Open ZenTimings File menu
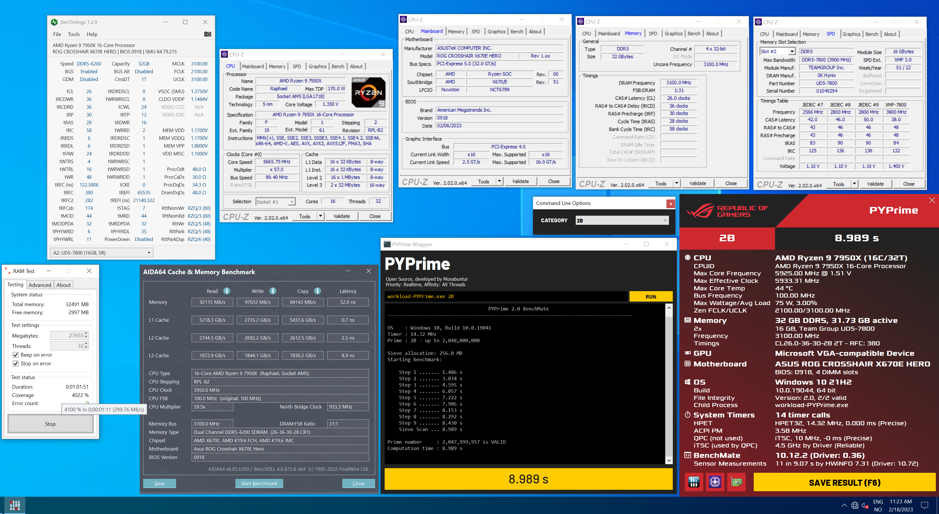 pyautogui.click(x=57, y=34)
